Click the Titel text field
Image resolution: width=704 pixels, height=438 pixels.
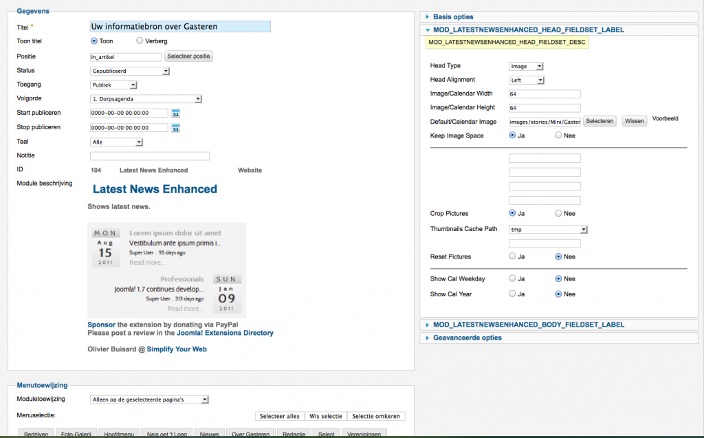pos(180,27)
